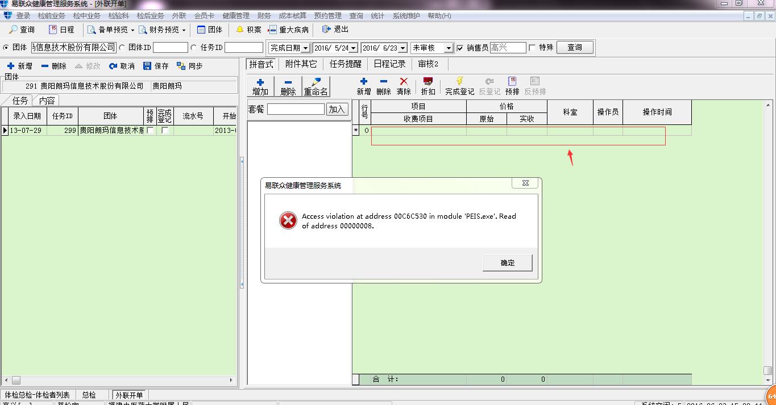Open the 2016/6/23 end date picker
Image resolution: width=776 pixels, height=405 pixels.
tap(402, 48)
